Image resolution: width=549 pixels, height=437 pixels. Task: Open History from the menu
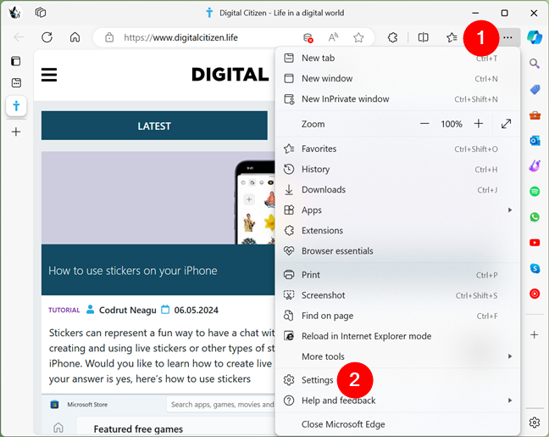click(x=397, y=169)
